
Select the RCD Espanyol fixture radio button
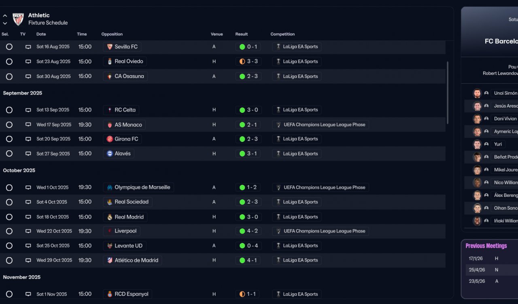9,294
